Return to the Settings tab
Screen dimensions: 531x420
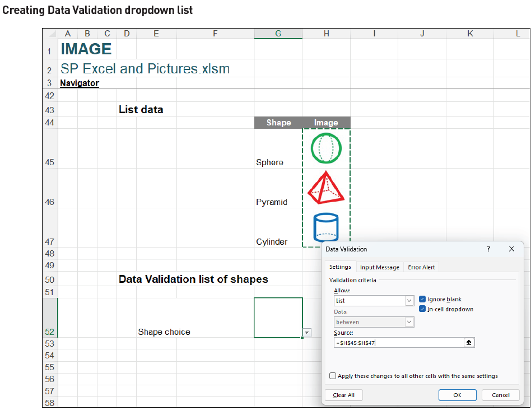point(339,267)
